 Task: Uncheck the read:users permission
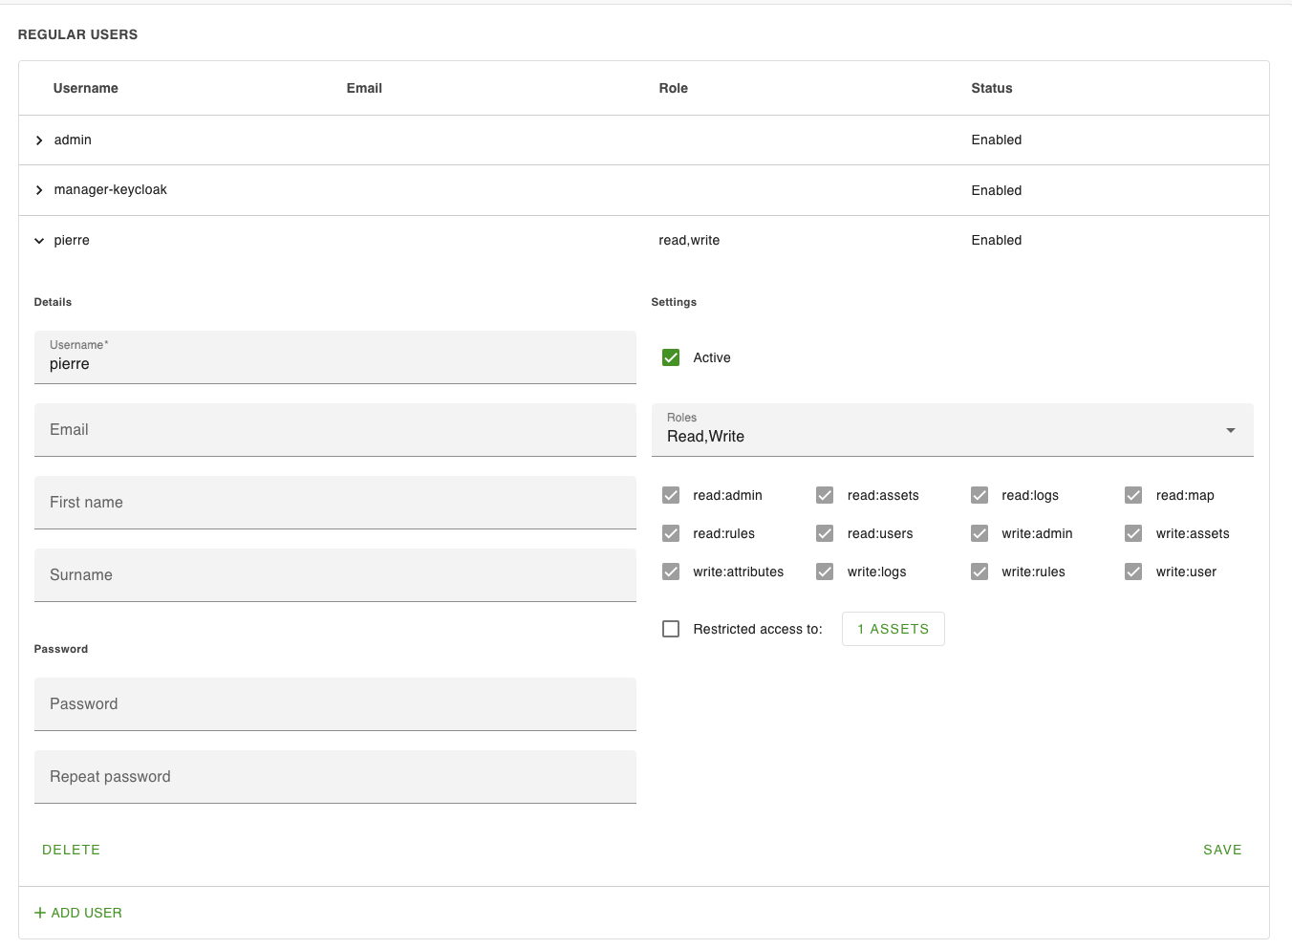coord(825,533)
